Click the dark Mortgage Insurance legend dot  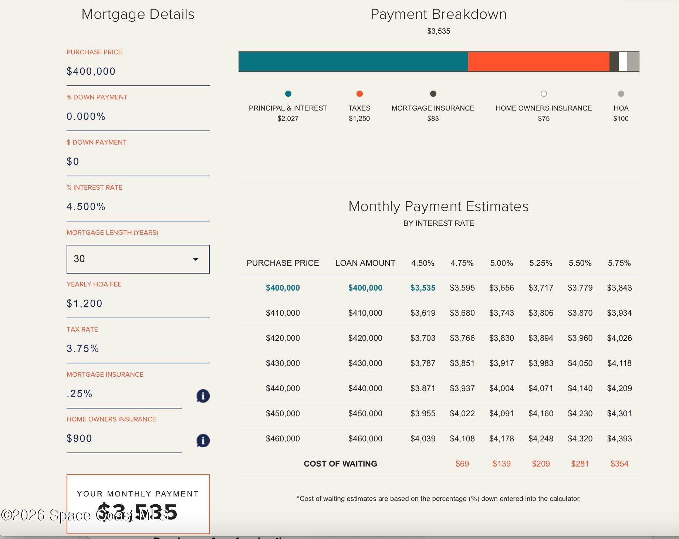pos(433,94)
